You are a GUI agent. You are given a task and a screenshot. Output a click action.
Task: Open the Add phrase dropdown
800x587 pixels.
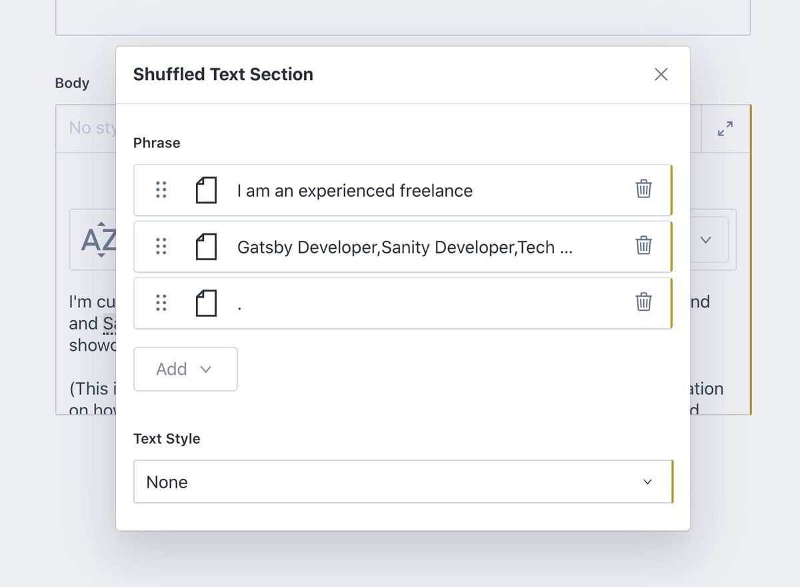[x=185, y=369]
